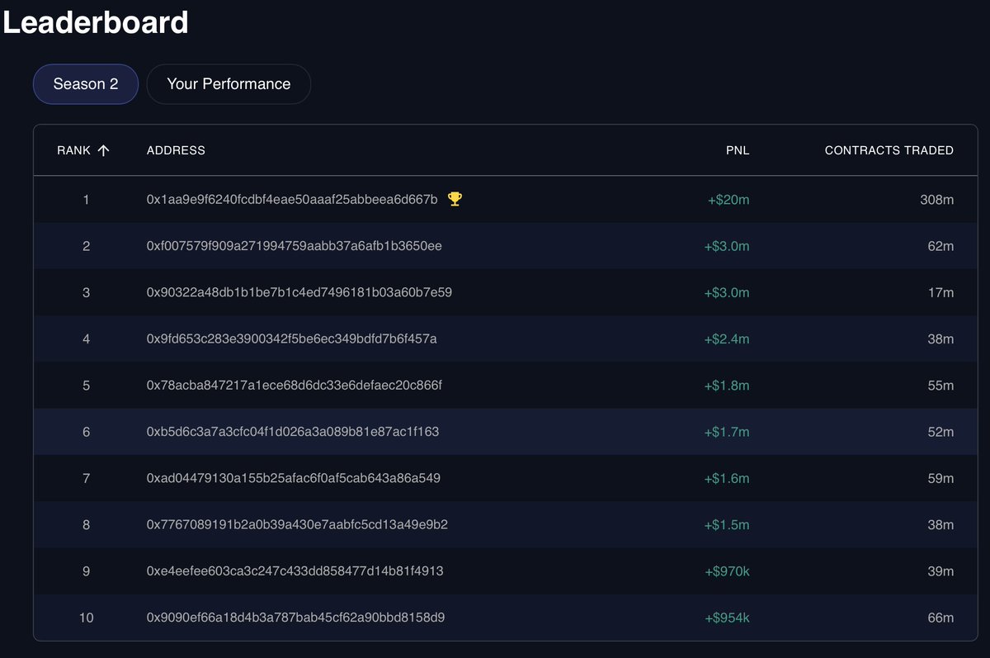The width and height of the screenshot is (990, 658).
Task: Click rank number 5
Action: (x=86, y=386)
